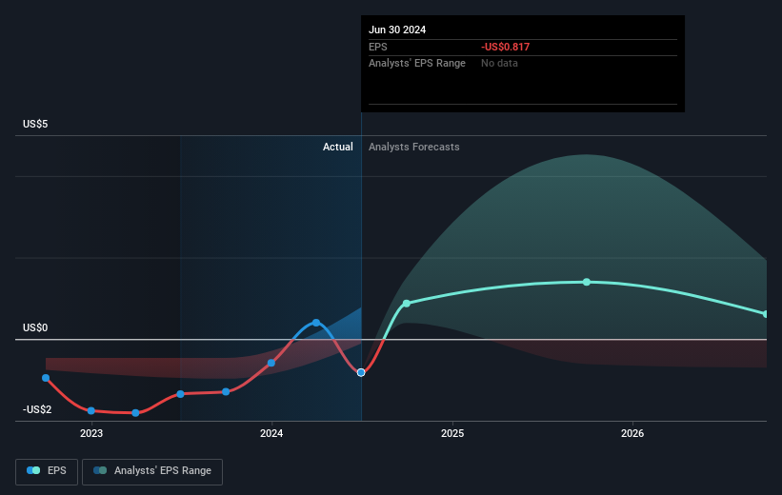
Task: Click the Analysts Forecasts label
Action: (x=414, y=147)
